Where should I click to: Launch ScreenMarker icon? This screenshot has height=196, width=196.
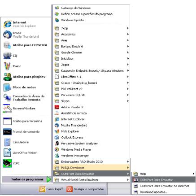coord(7,109)
